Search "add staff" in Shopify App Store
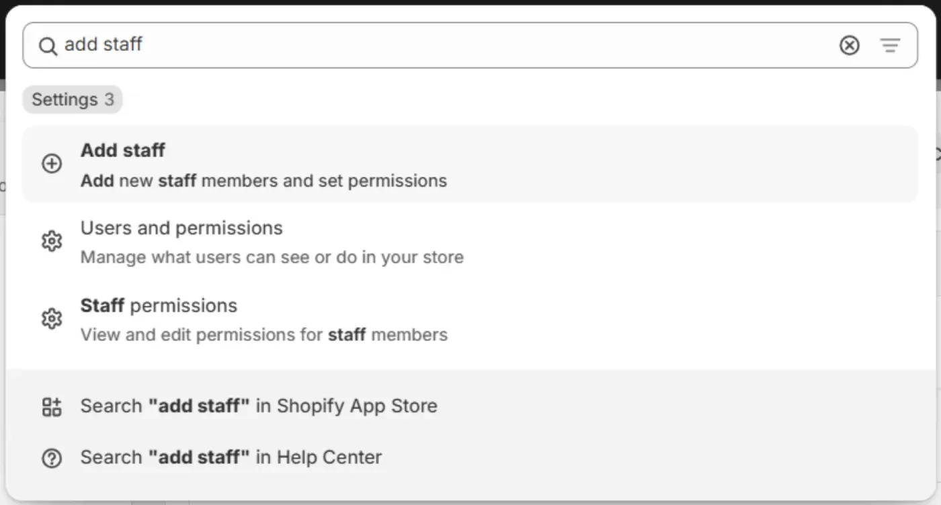 (x=259, y=406)
